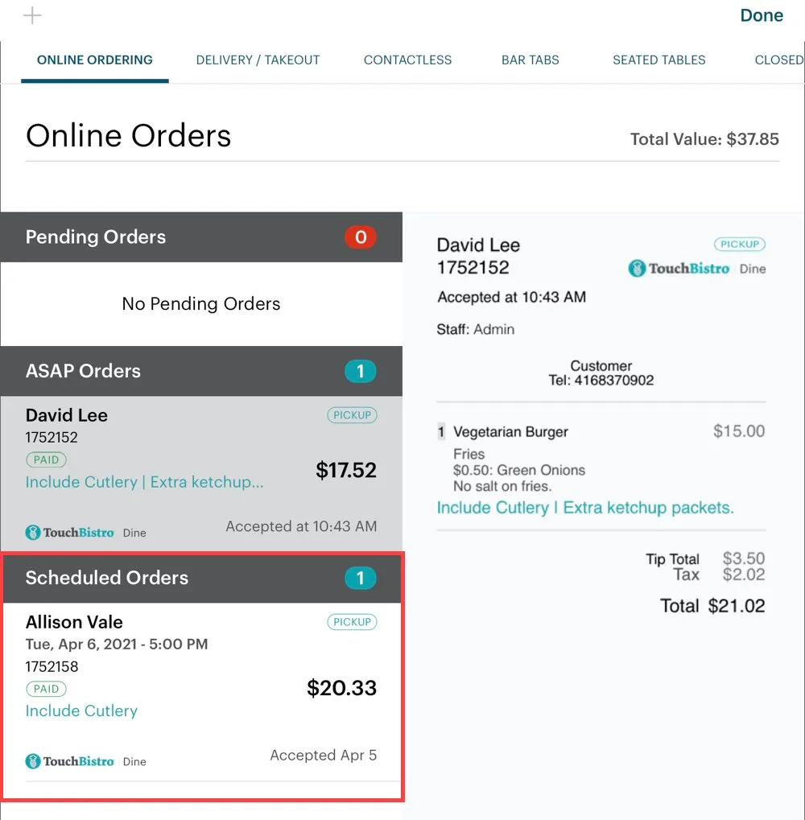The height and width of the screenshot is (820, 805).
Task: Switch to the DELIVERY / TAKEOUT tab
Action: click(x=258, y=60)
